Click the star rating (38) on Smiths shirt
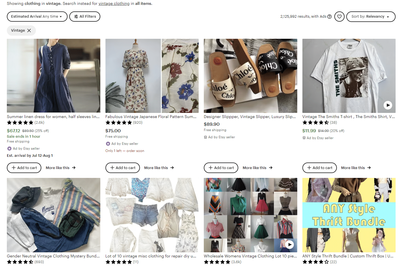Viewport: 405px width, 266px height. 319,123
